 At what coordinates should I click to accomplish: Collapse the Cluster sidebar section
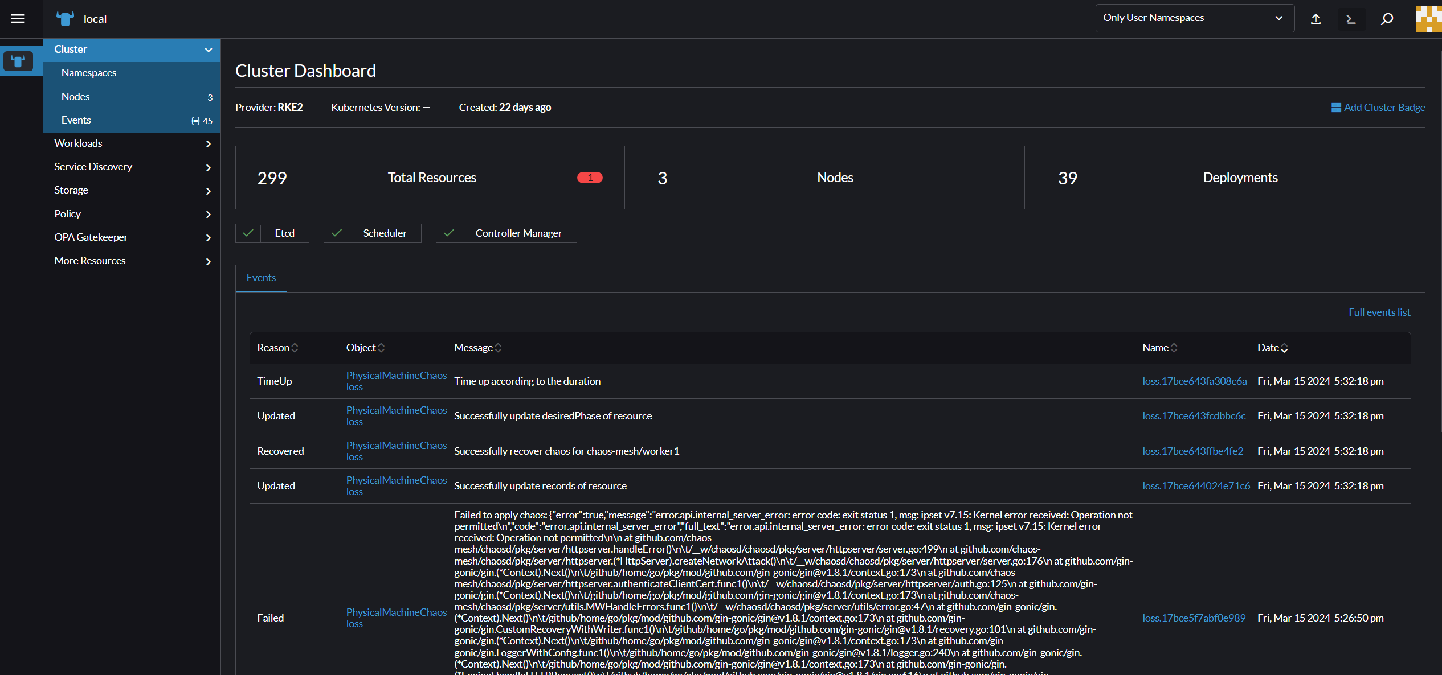208,50
